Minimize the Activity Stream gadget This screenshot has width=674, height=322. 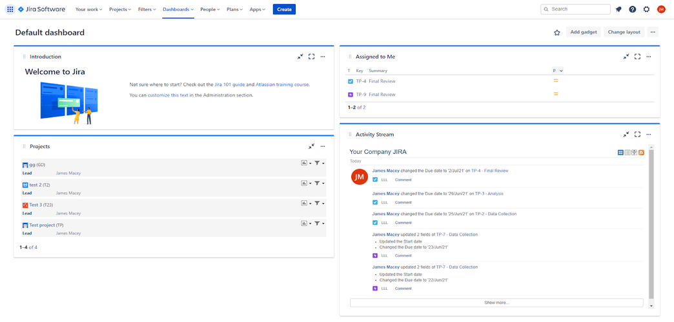(x=626, y=135)
